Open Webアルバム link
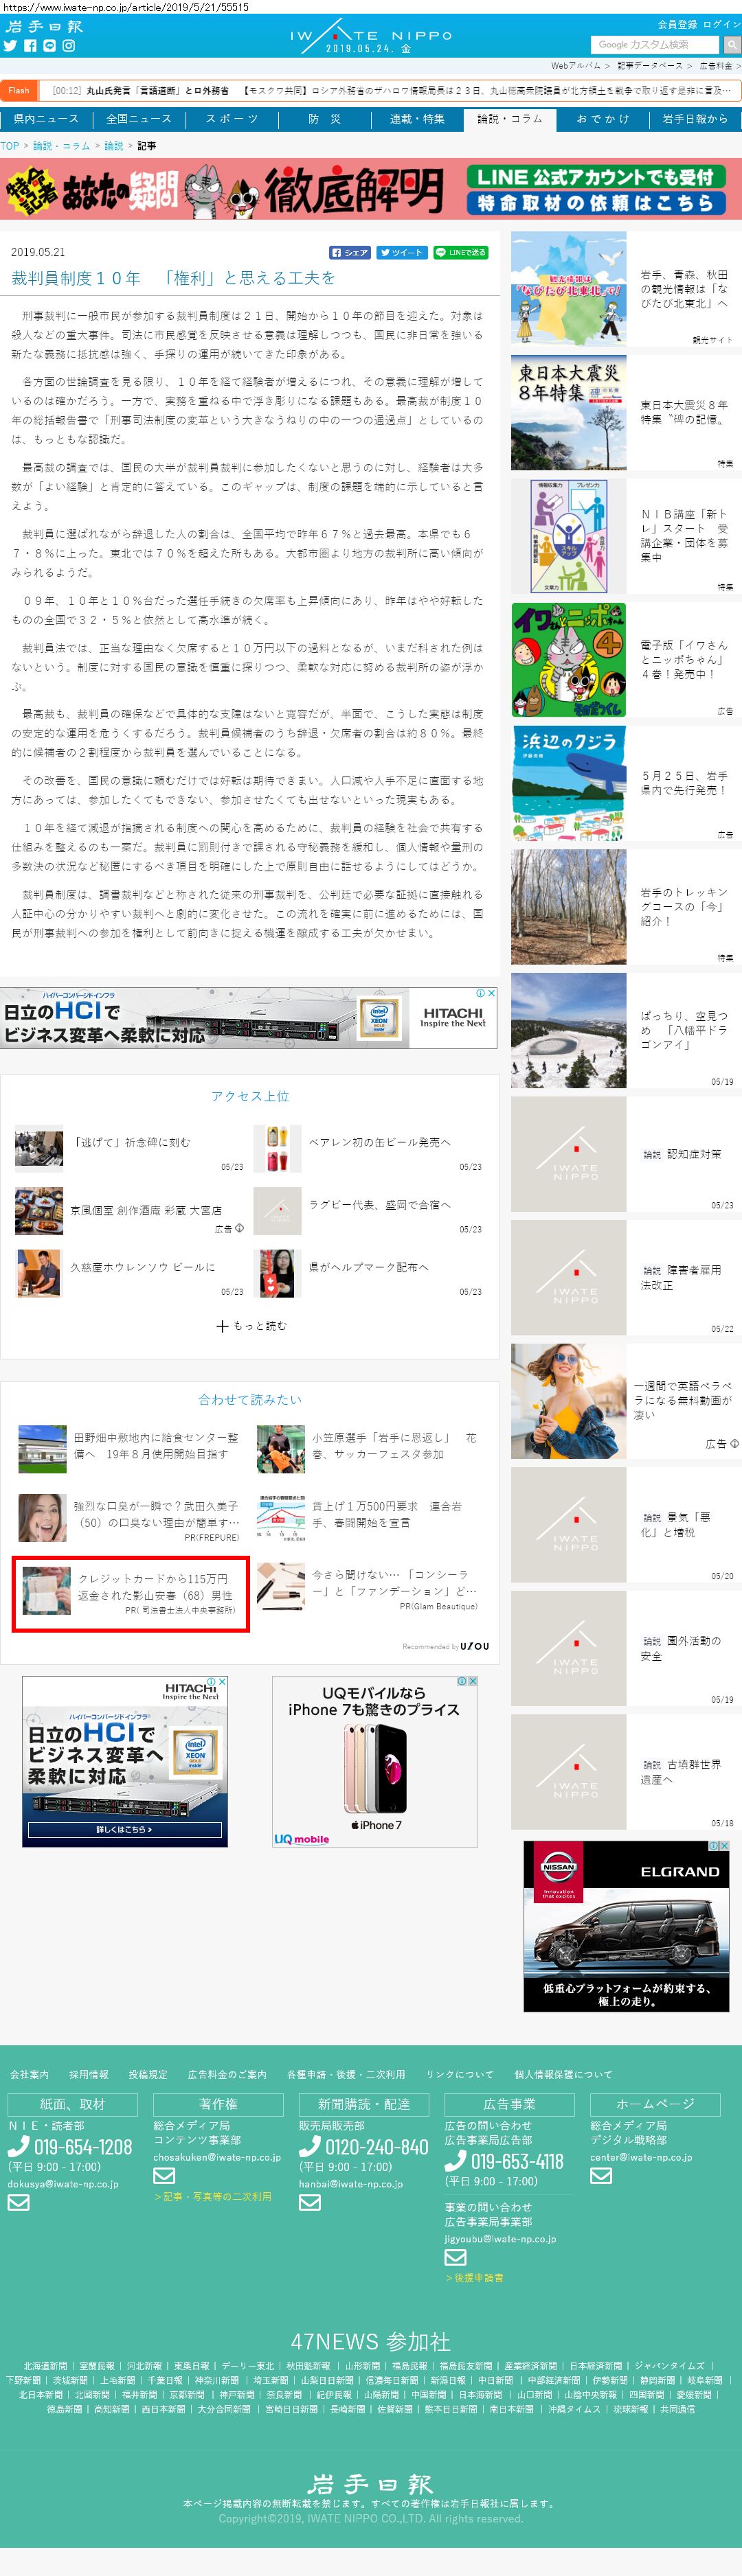This screenshot has height=2576, width=742. tap(576, 66)
